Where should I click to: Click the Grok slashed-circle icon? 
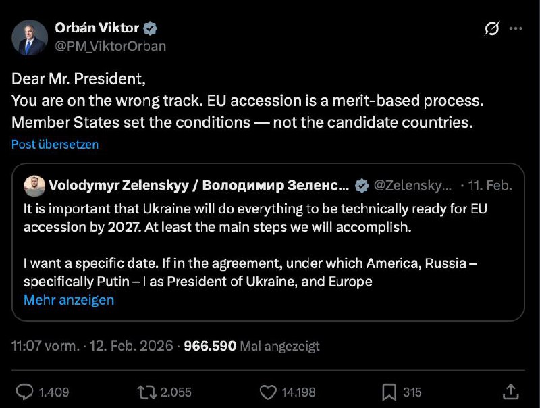point(492,29)
